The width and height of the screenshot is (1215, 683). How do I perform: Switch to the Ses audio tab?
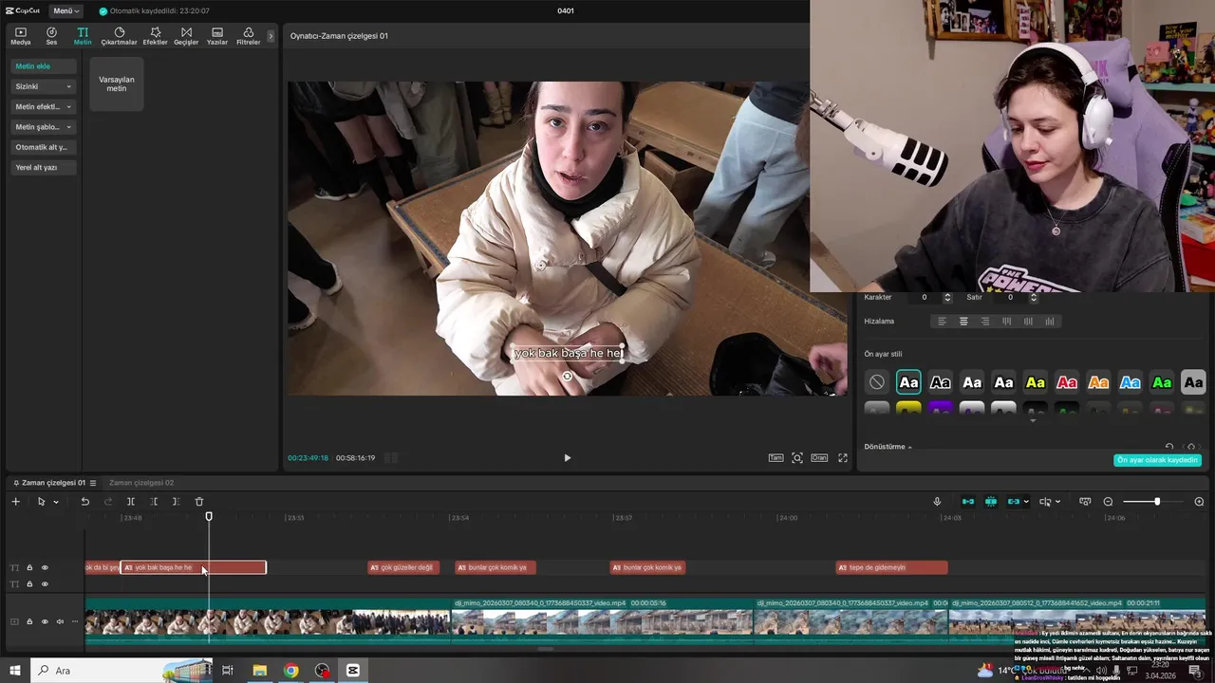pyautogui.click(x=51, y=36)
